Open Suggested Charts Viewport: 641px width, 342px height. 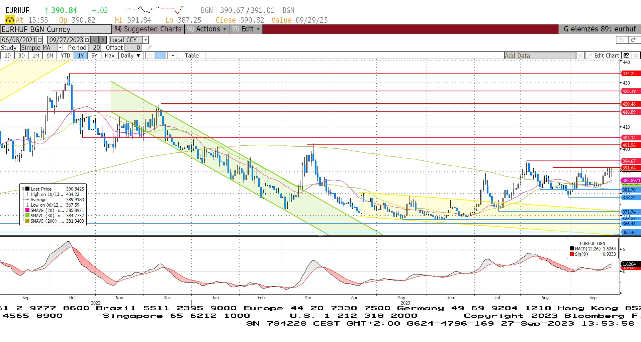(148, 29)
